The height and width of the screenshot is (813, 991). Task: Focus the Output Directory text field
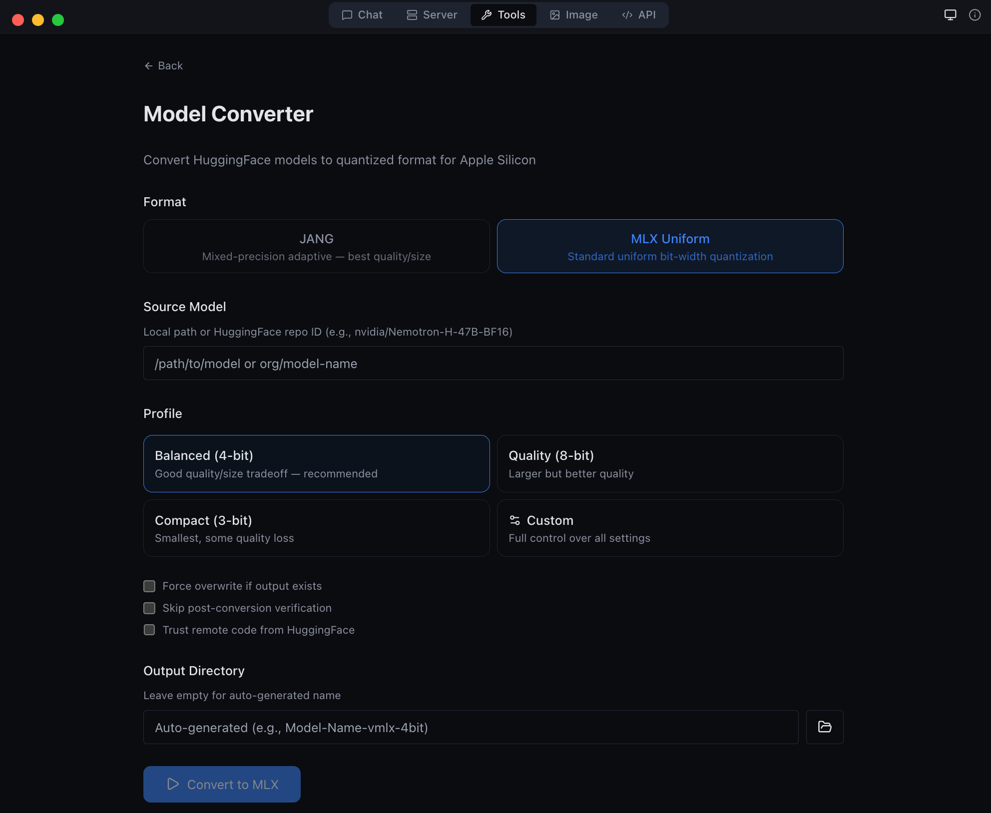tap(471, 728)
